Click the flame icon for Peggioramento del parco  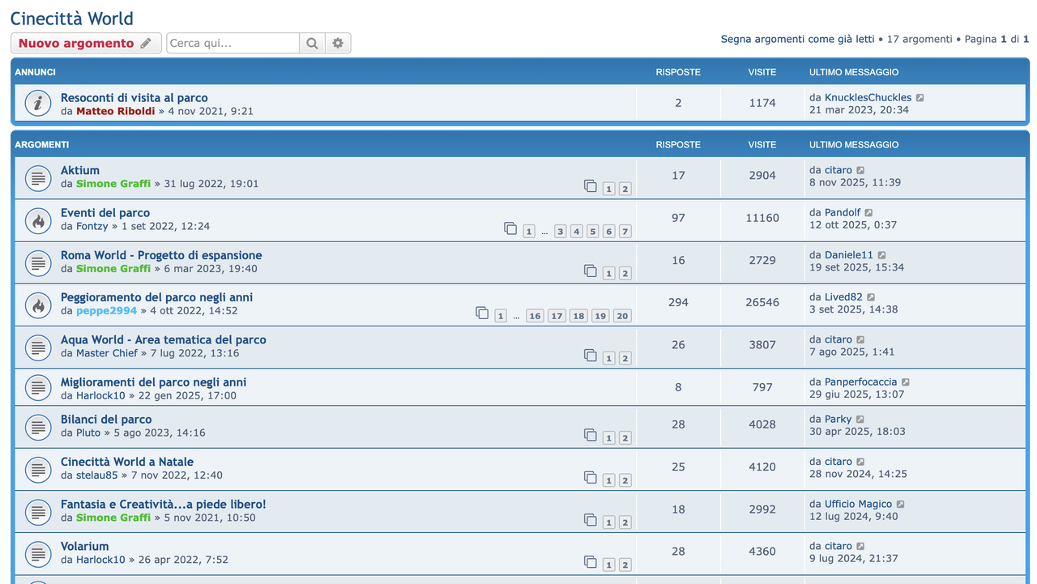pos(38,305)
